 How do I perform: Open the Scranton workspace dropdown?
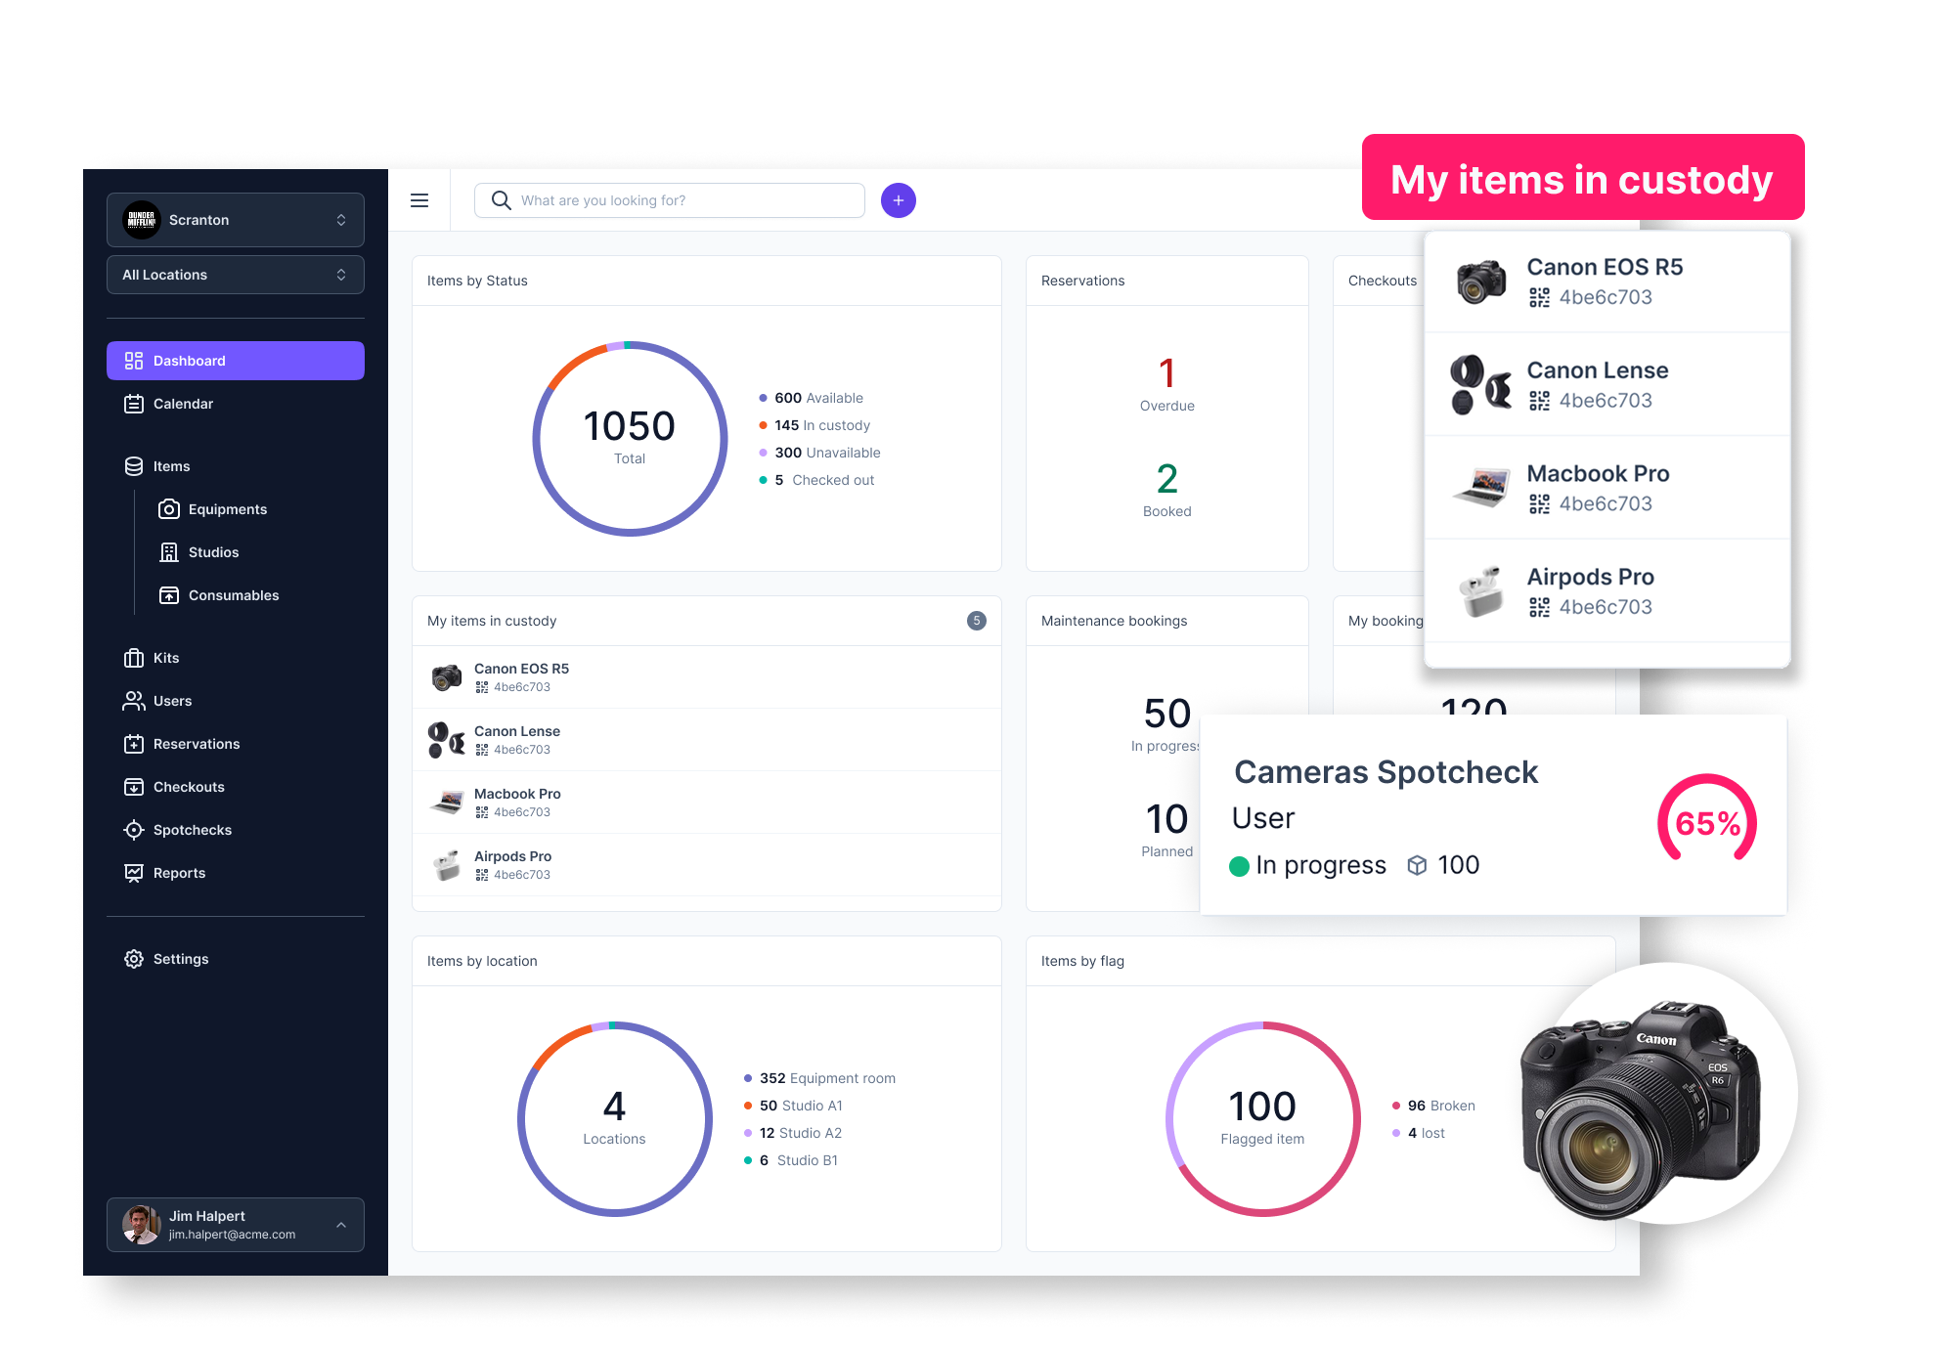coord(236,220)
